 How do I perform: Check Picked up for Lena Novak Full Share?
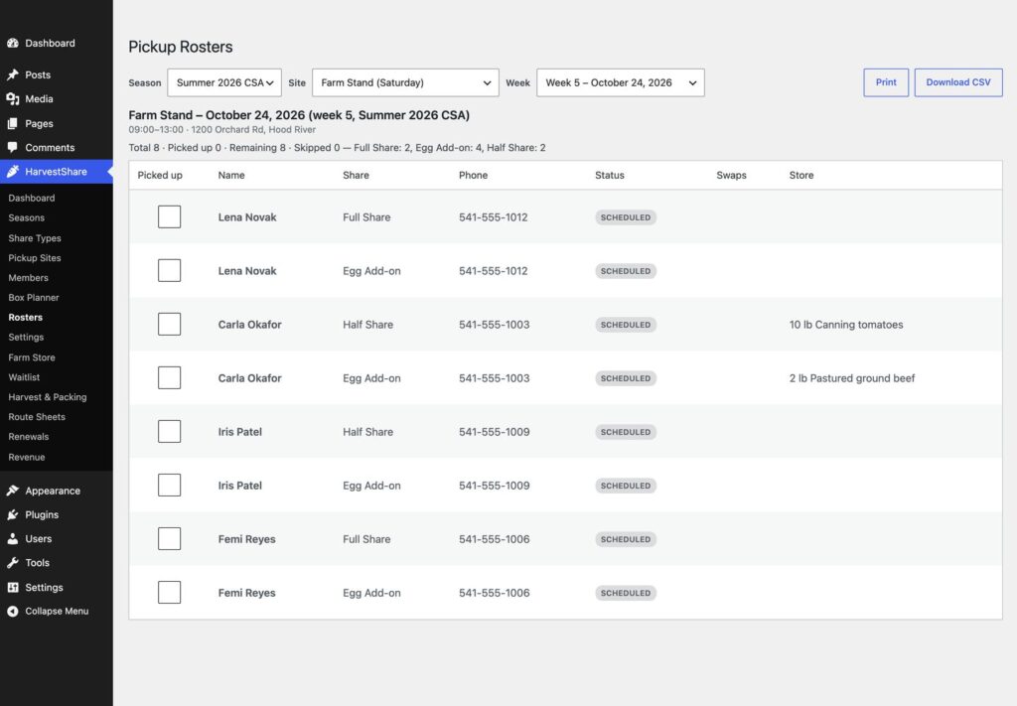pyautogui.click(x=169, y=217)
